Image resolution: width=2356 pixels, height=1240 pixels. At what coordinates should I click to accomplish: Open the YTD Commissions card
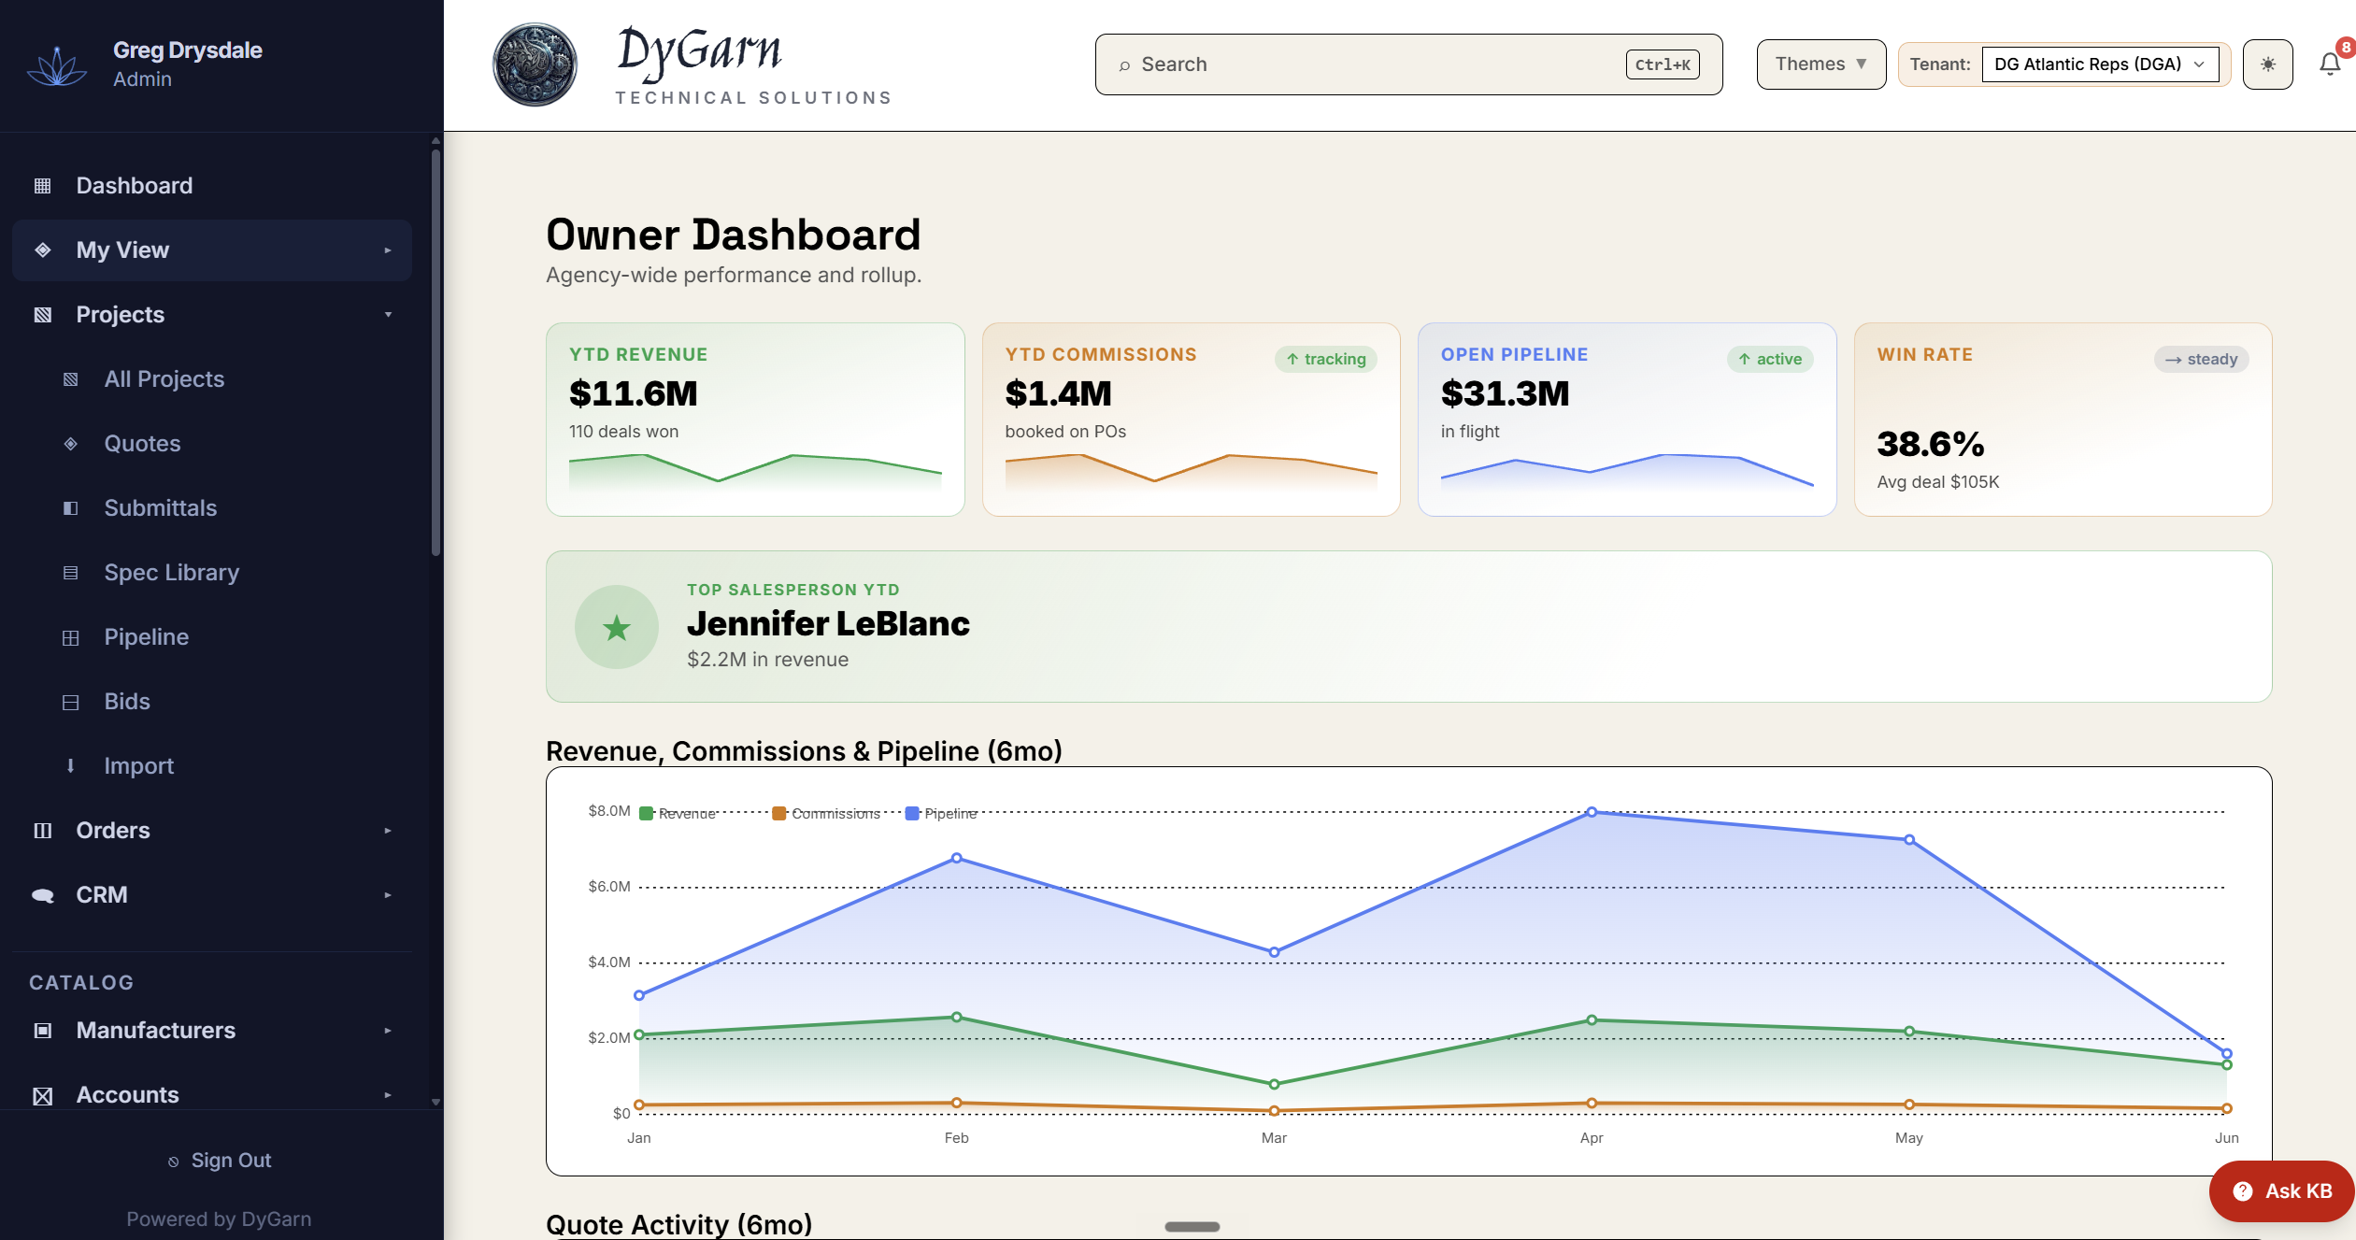pyautogui.click(x=1191, y=420)
